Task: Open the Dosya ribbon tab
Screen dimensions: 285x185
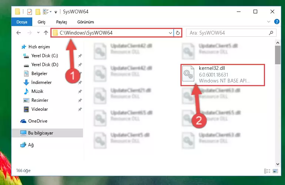Action: point(22,22)
